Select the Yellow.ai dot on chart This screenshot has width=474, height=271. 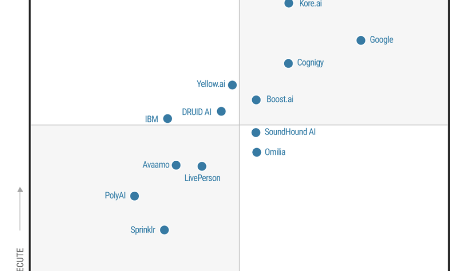pos(232,85)
